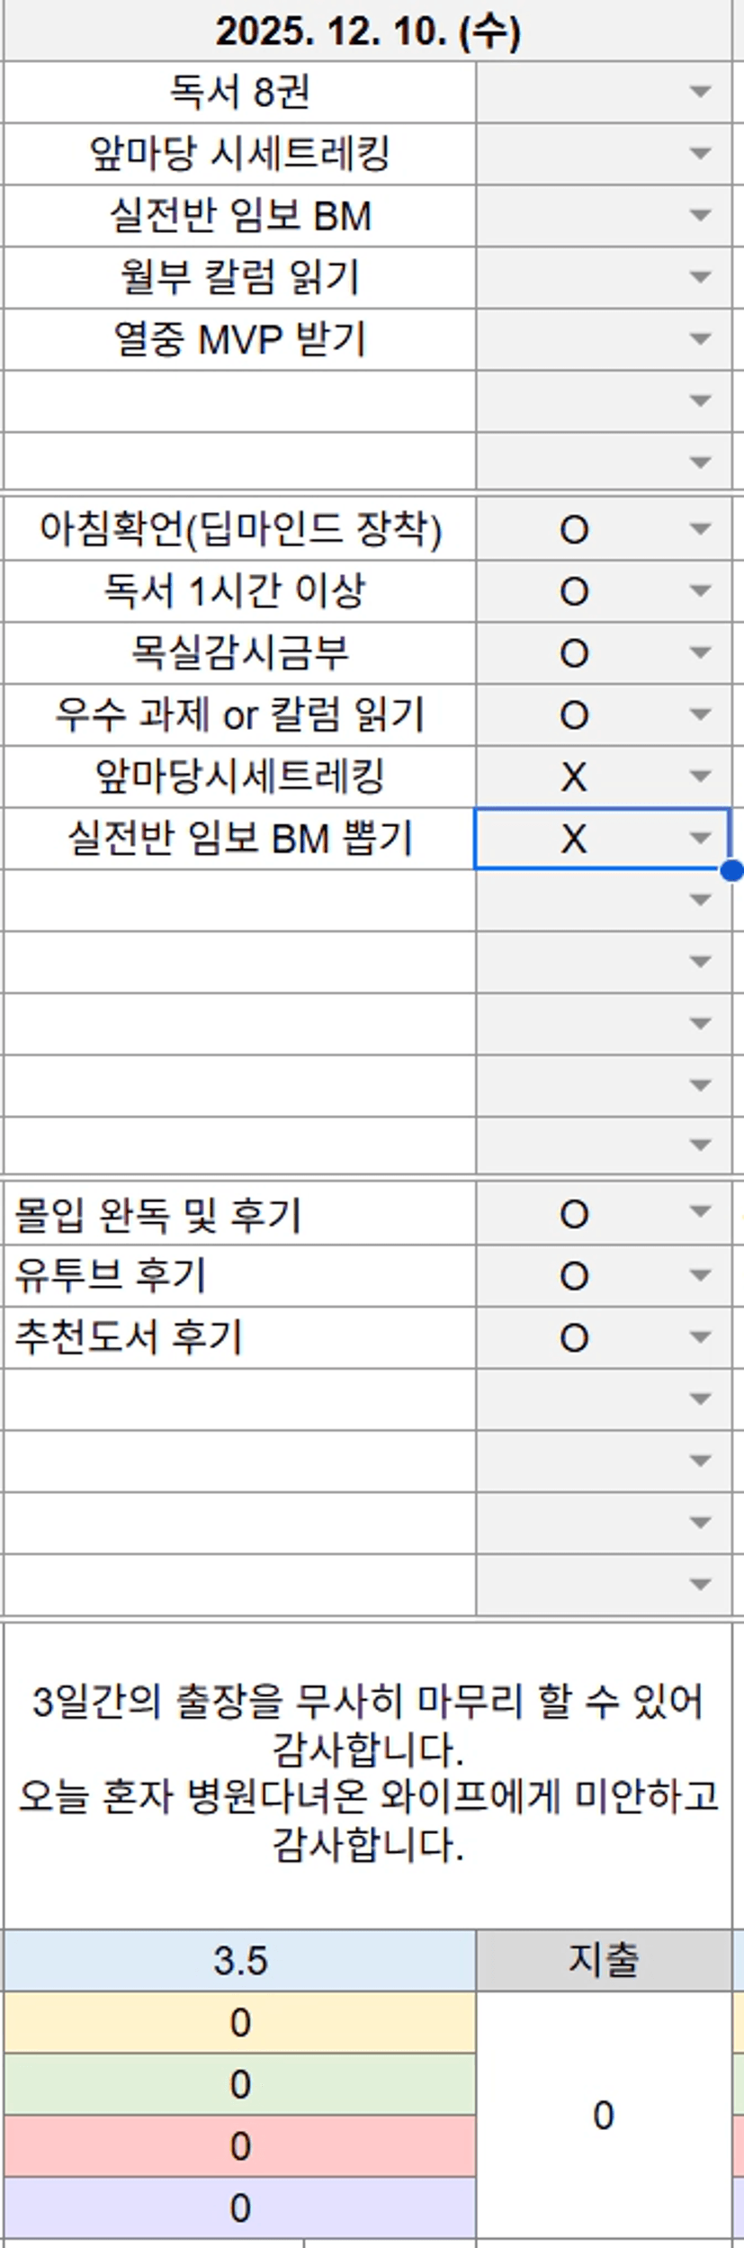Viewport: 744px width, 2248px height.
Task: Expand dropdown next to 실전반 임보 BM
Action: click(700, 215)
